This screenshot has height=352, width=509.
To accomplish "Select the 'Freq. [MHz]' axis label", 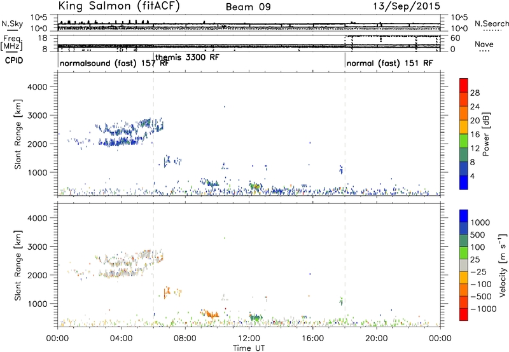I will 12,43.
